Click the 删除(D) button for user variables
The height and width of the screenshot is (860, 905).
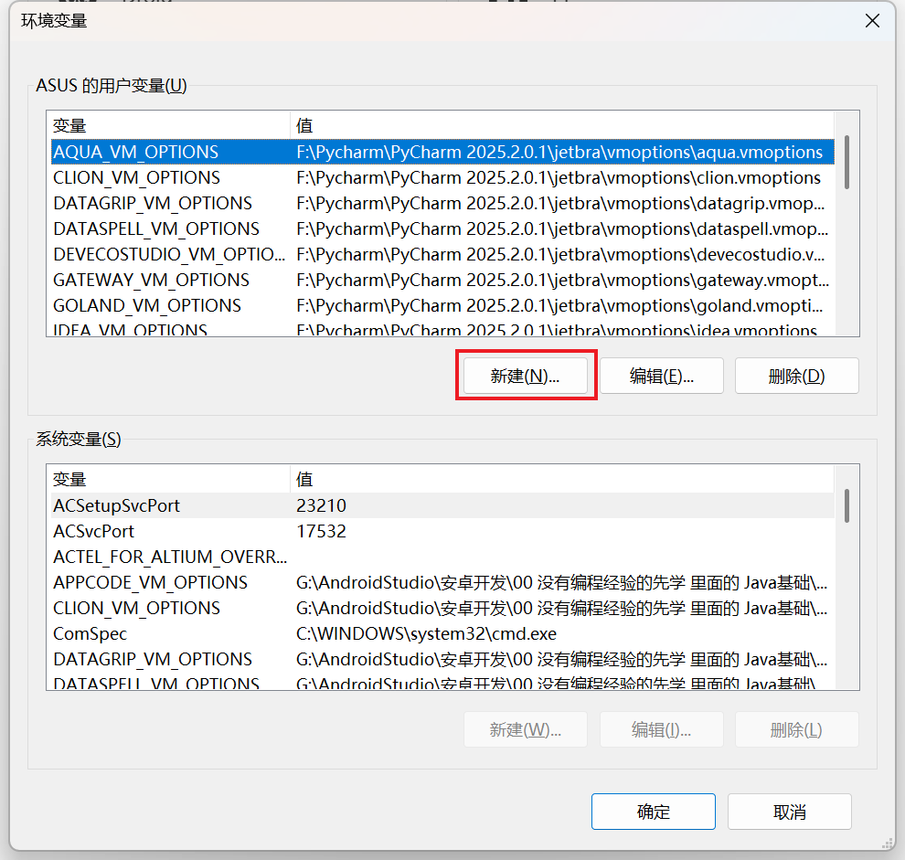click(796, 376)
